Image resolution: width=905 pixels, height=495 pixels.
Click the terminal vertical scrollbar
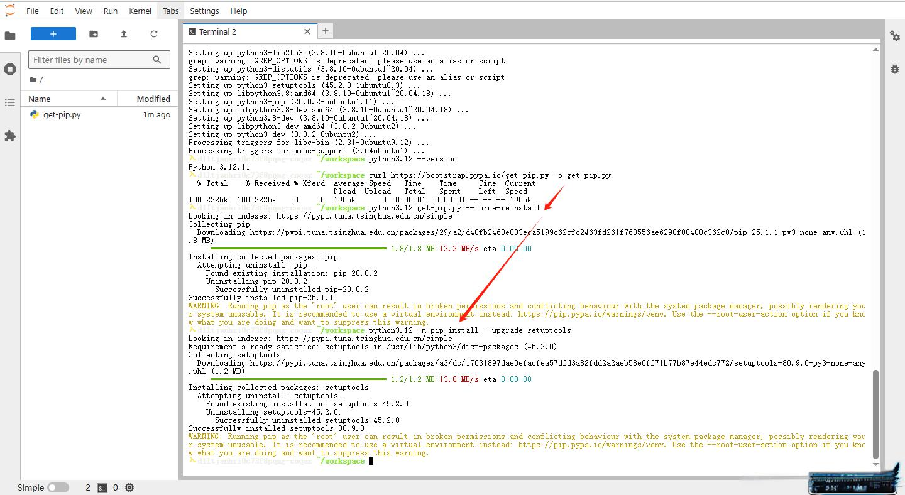(x=876, y=415)
